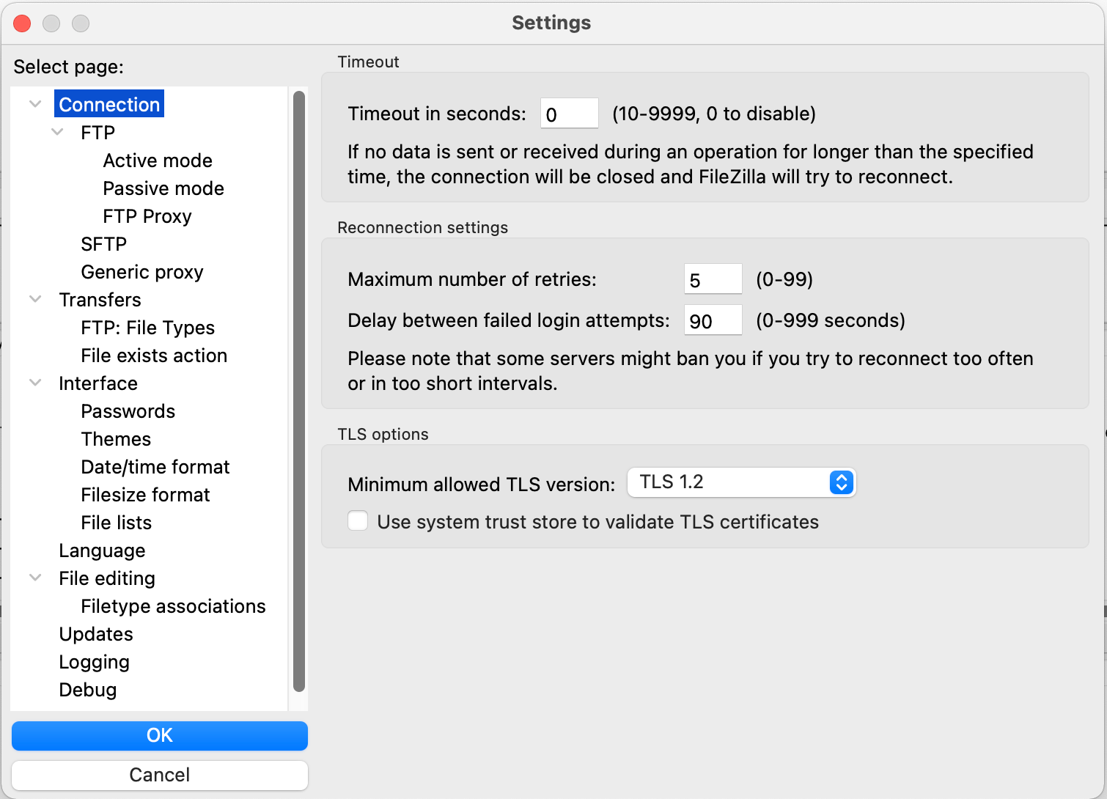This screenshot has width=1107, height=799.
Task: Open the Active mode settings
Action: (158, 161)
